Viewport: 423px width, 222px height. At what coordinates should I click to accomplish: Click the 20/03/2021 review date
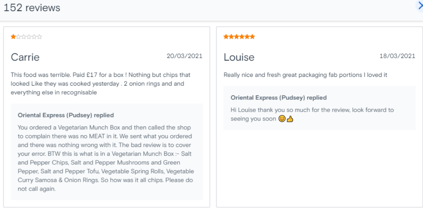[x=184, y=56]
